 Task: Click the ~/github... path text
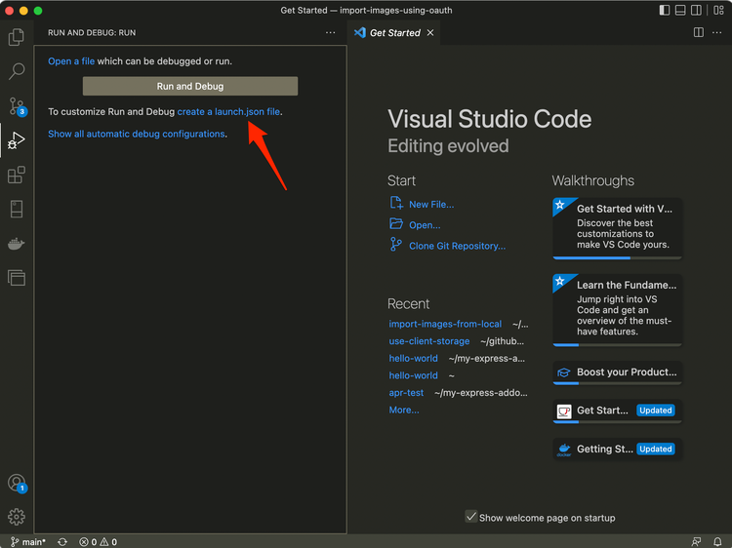pyautogui.click(x=502, y=341)
